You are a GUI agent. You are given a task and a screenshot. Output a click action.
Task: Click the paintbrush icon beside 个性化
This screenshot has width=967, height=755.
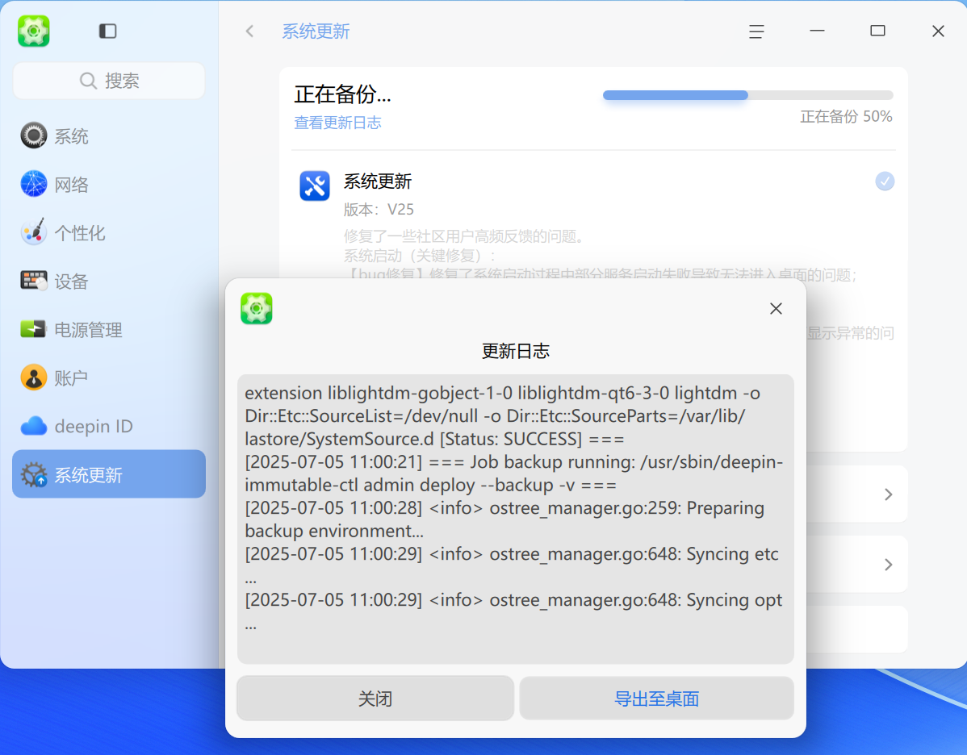point(33,232)
